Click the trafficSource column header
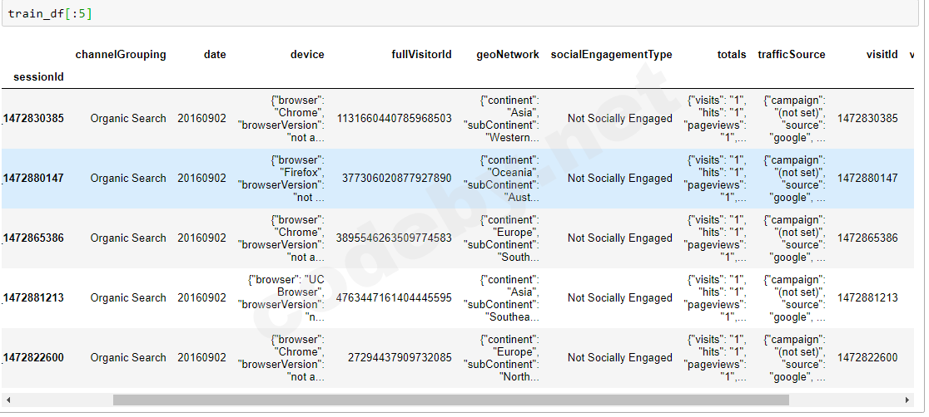This screenshot has width=929, height=417. (791, 55)
